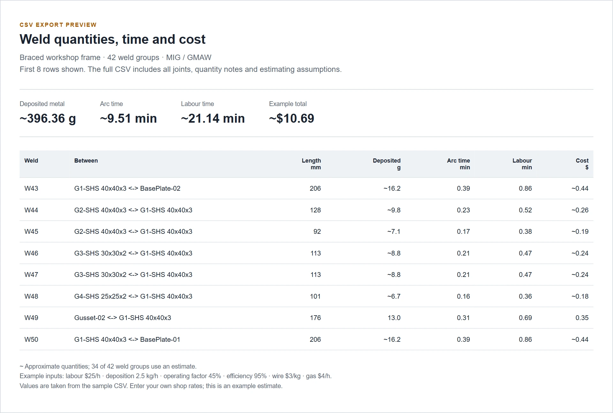Select weld ID W45
The image size is (613, 413).
pyautogui.click(x=31, y=232)
